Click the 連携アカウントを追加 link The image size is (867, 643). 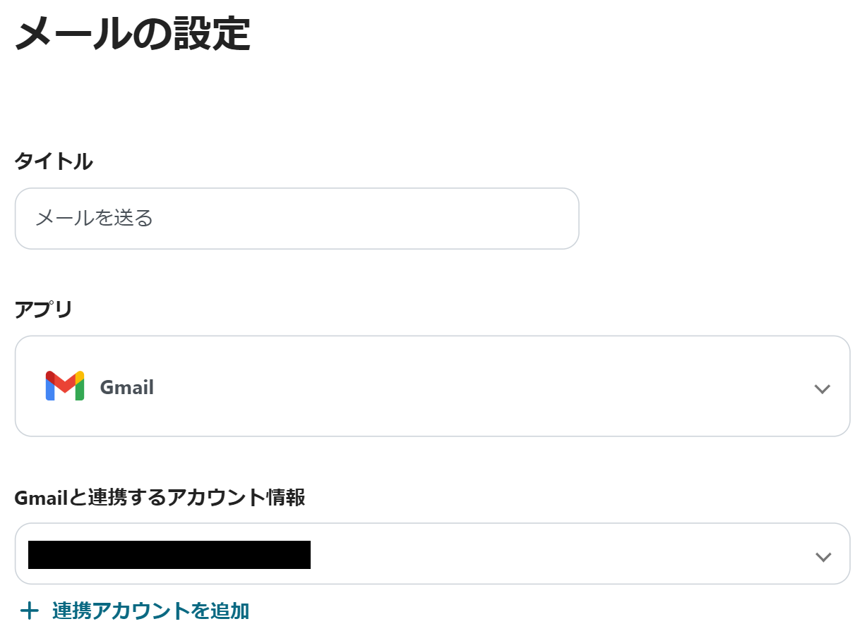point(150,611)
